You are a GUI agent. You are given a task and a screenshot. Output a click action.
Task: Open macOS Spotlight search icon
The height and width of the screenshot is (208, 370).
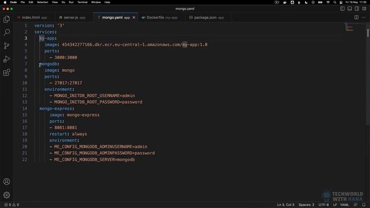335,2
